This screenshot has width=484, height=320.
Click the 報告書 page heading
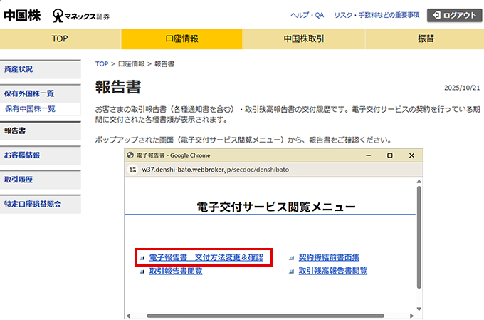tap(118, 87)
